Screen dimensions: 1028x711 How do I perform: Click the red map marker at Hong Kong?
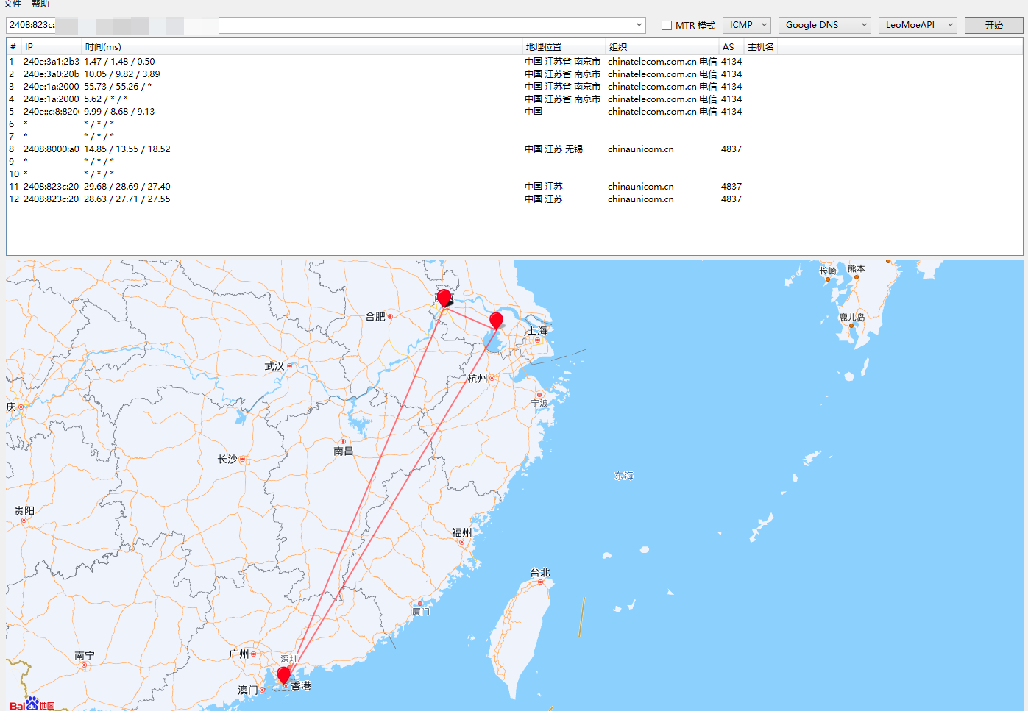coord(283,675)
